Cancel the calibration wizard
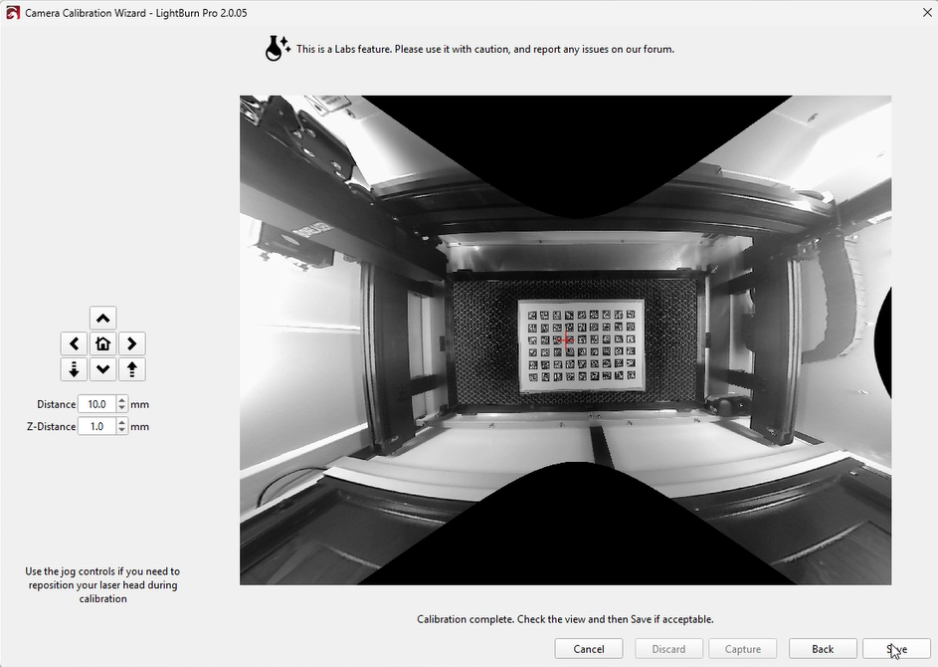 [589, 649]
